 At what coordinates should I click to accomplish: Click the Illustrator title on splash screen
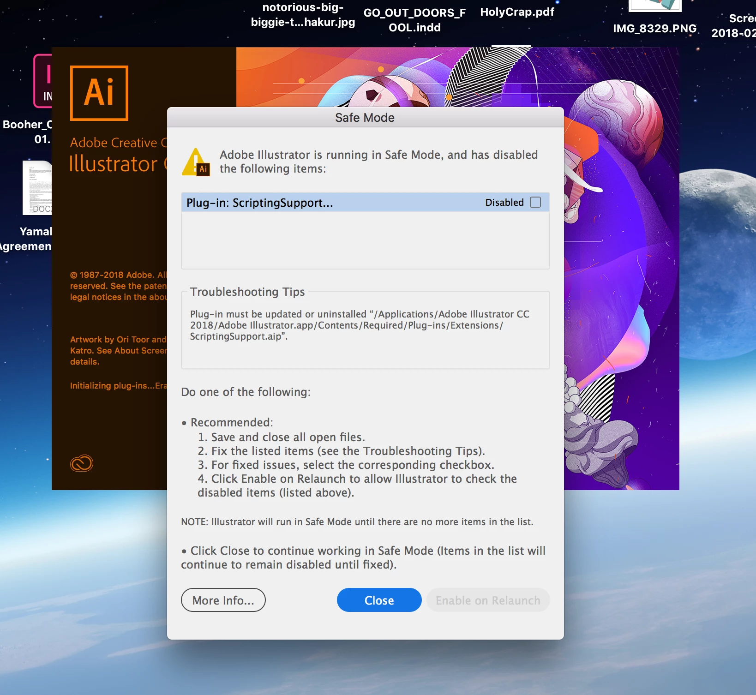click(x=113, y=164)
